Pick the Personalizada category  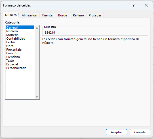(x=20, y=68)
